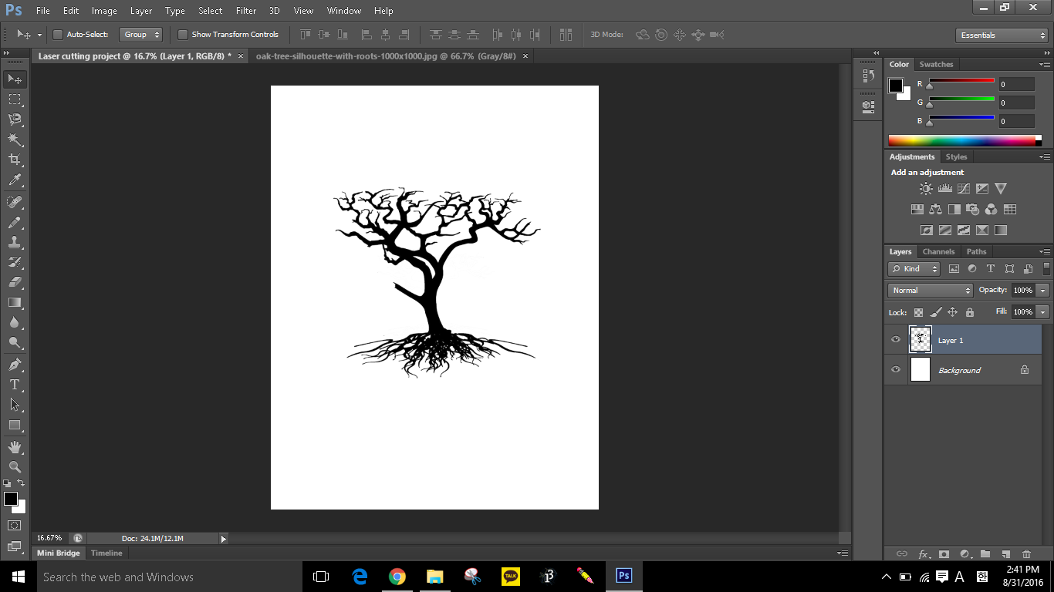Select the Spot Healing Brush tool
The height and width of the screenshot is (592, 1054).
click(15, 202)
